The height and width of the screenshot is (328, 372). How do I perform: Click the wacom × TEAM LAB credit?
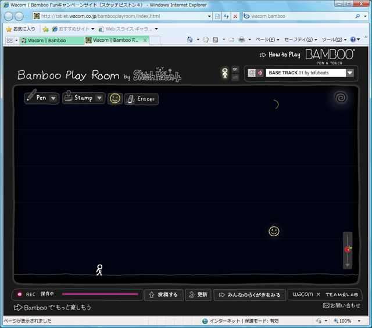(325, 294)
